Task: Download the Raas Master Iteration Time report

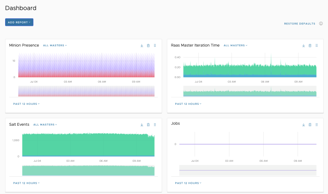Action: pos(304,45)
